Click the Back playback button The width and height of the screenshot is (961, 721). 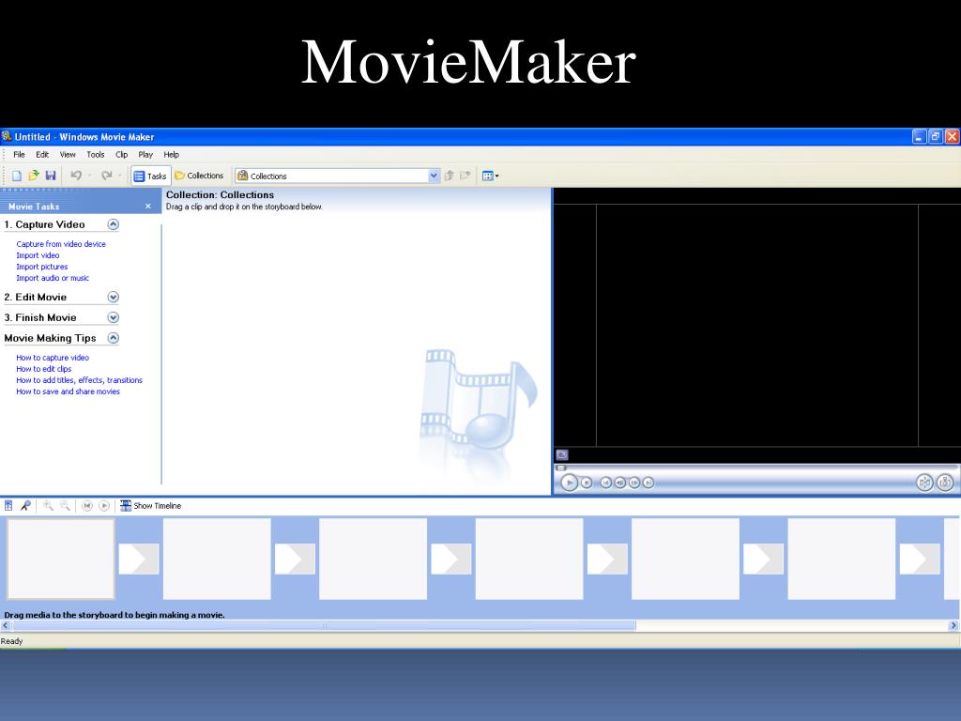(605, 483)
